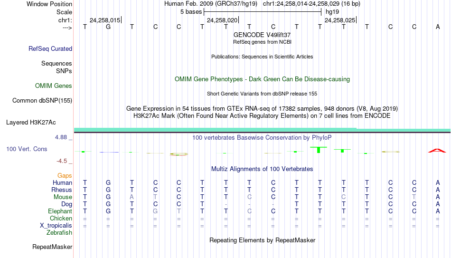Click the G base in the top sequence row

pyautogui.click(x=108, y=27)
